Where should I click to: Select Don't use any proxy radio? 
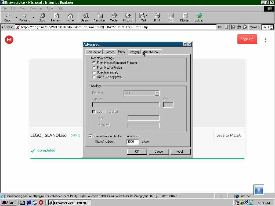tap(94, 77)
